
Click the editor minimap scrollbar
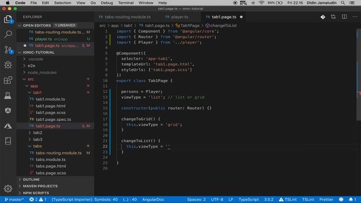pos(359,74)
